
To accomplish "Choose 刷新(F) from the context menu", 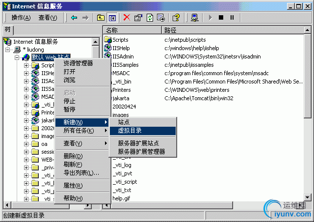I will point(83,165).
